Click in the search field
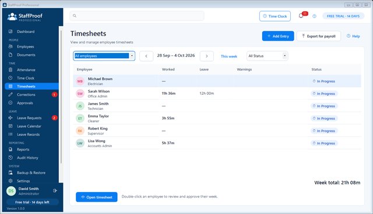 [137, 16]
